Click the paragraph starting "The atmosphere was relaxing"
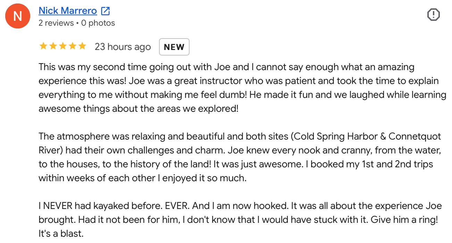Image resolution: width=452 pixels, height=243 pixels. (x=240, y=157)
